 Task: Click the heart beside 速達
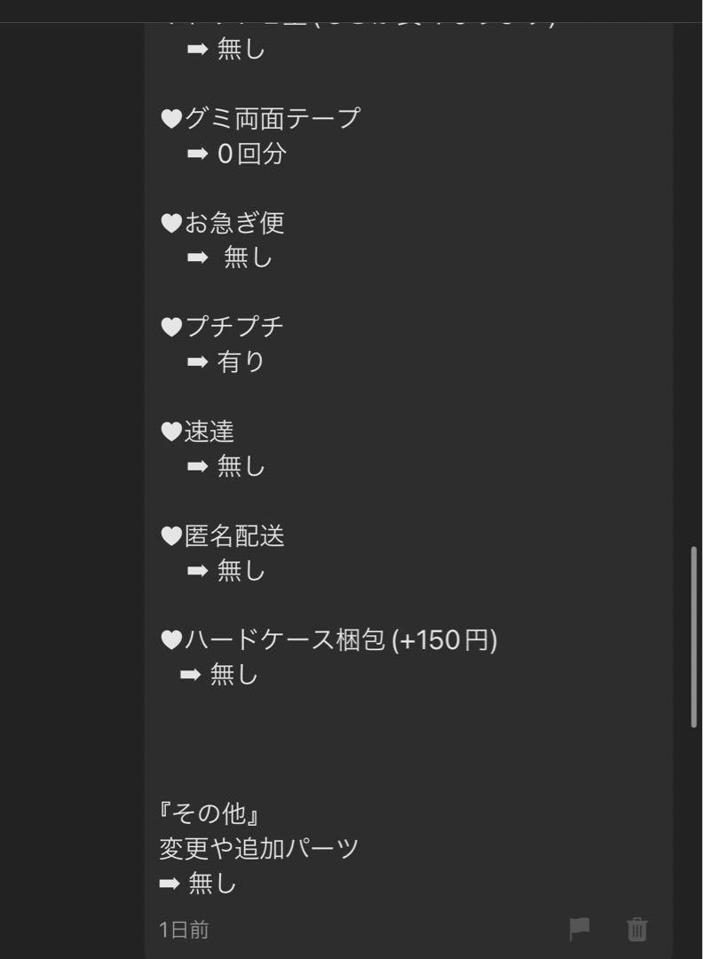pyautogui.click(x=172, y=432)
